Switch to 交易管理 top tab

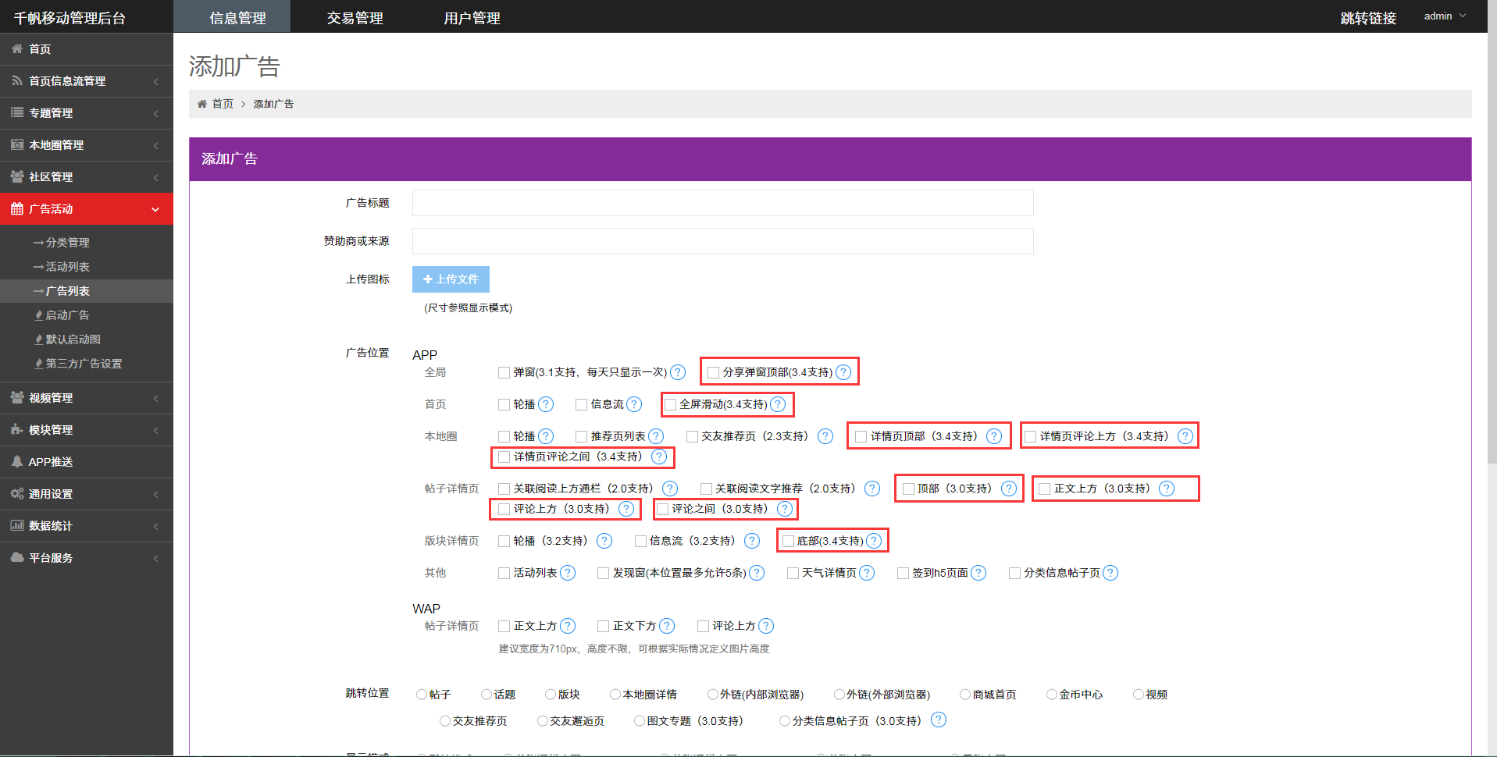pyautogui.click(x=355, y=17)
